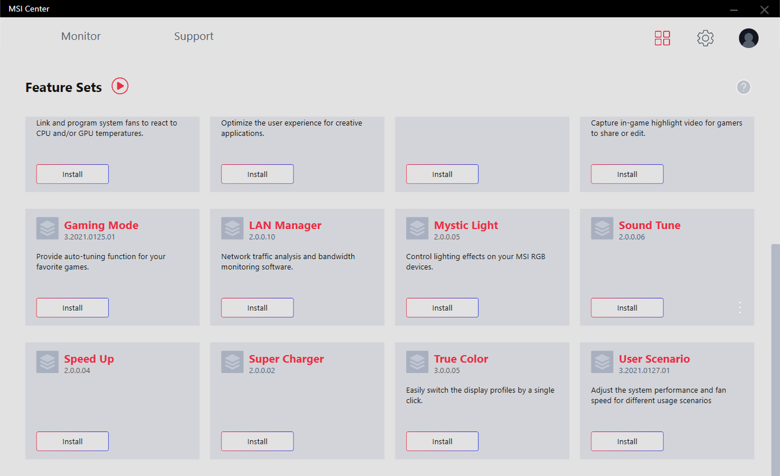Viewport: 780px width, 476px height.
Task: Play the Feature Sets intro video
Action: click(x=120, y=87)
